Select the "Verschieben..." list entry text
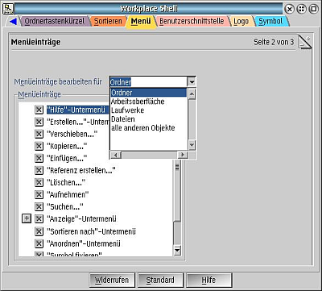 72,134
